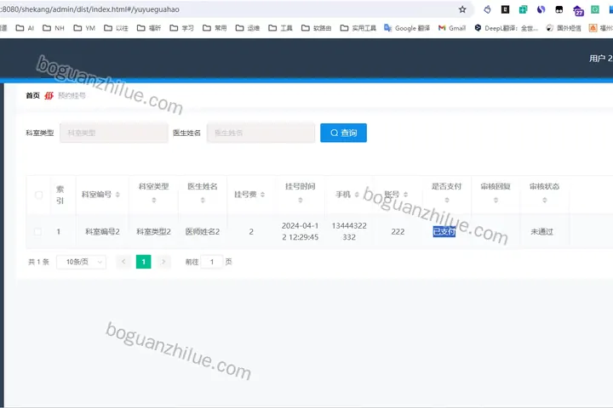This screenshot has height=408, width=613.
Task: Open the 工具 bookmarks folder
Action: click(280, 28)
